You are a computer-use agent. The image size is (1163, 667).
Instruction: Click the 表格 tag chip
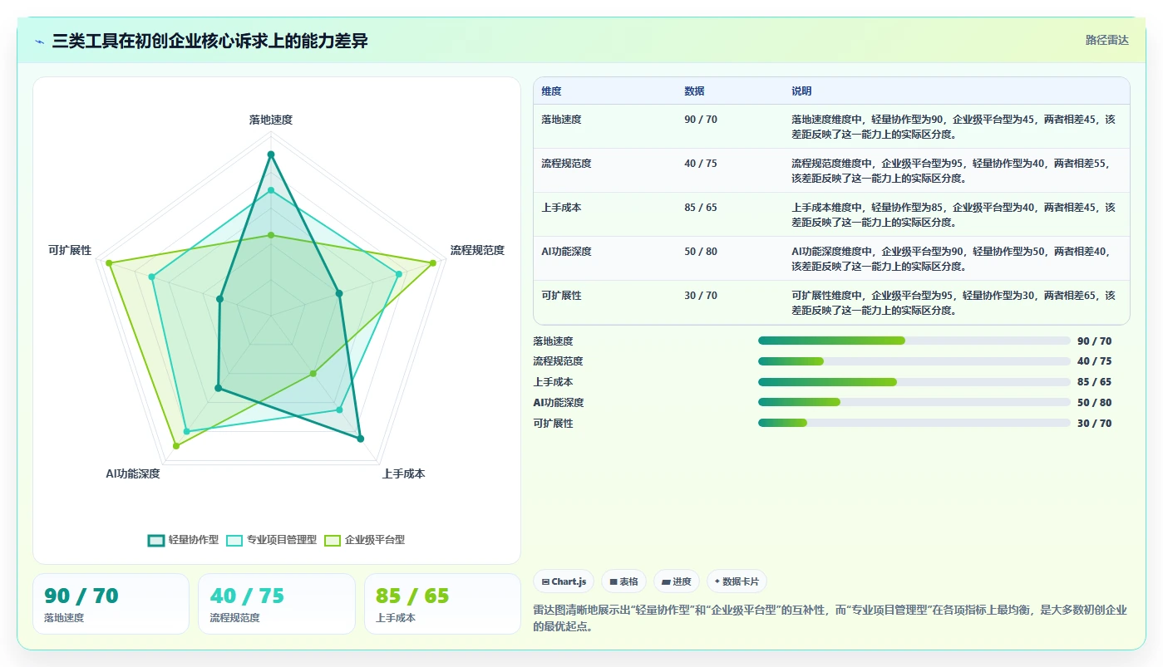point(624,581)
